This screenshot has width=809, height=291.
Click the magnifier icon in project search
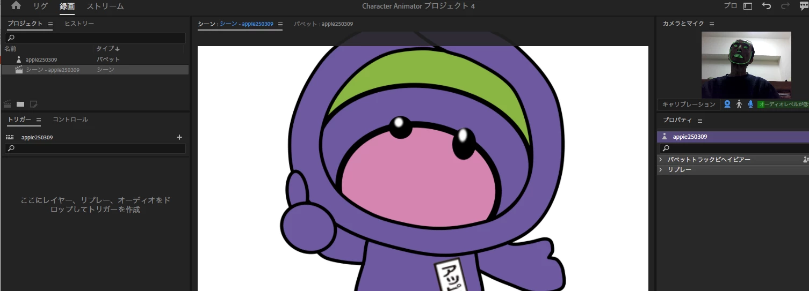pos(11,38)
